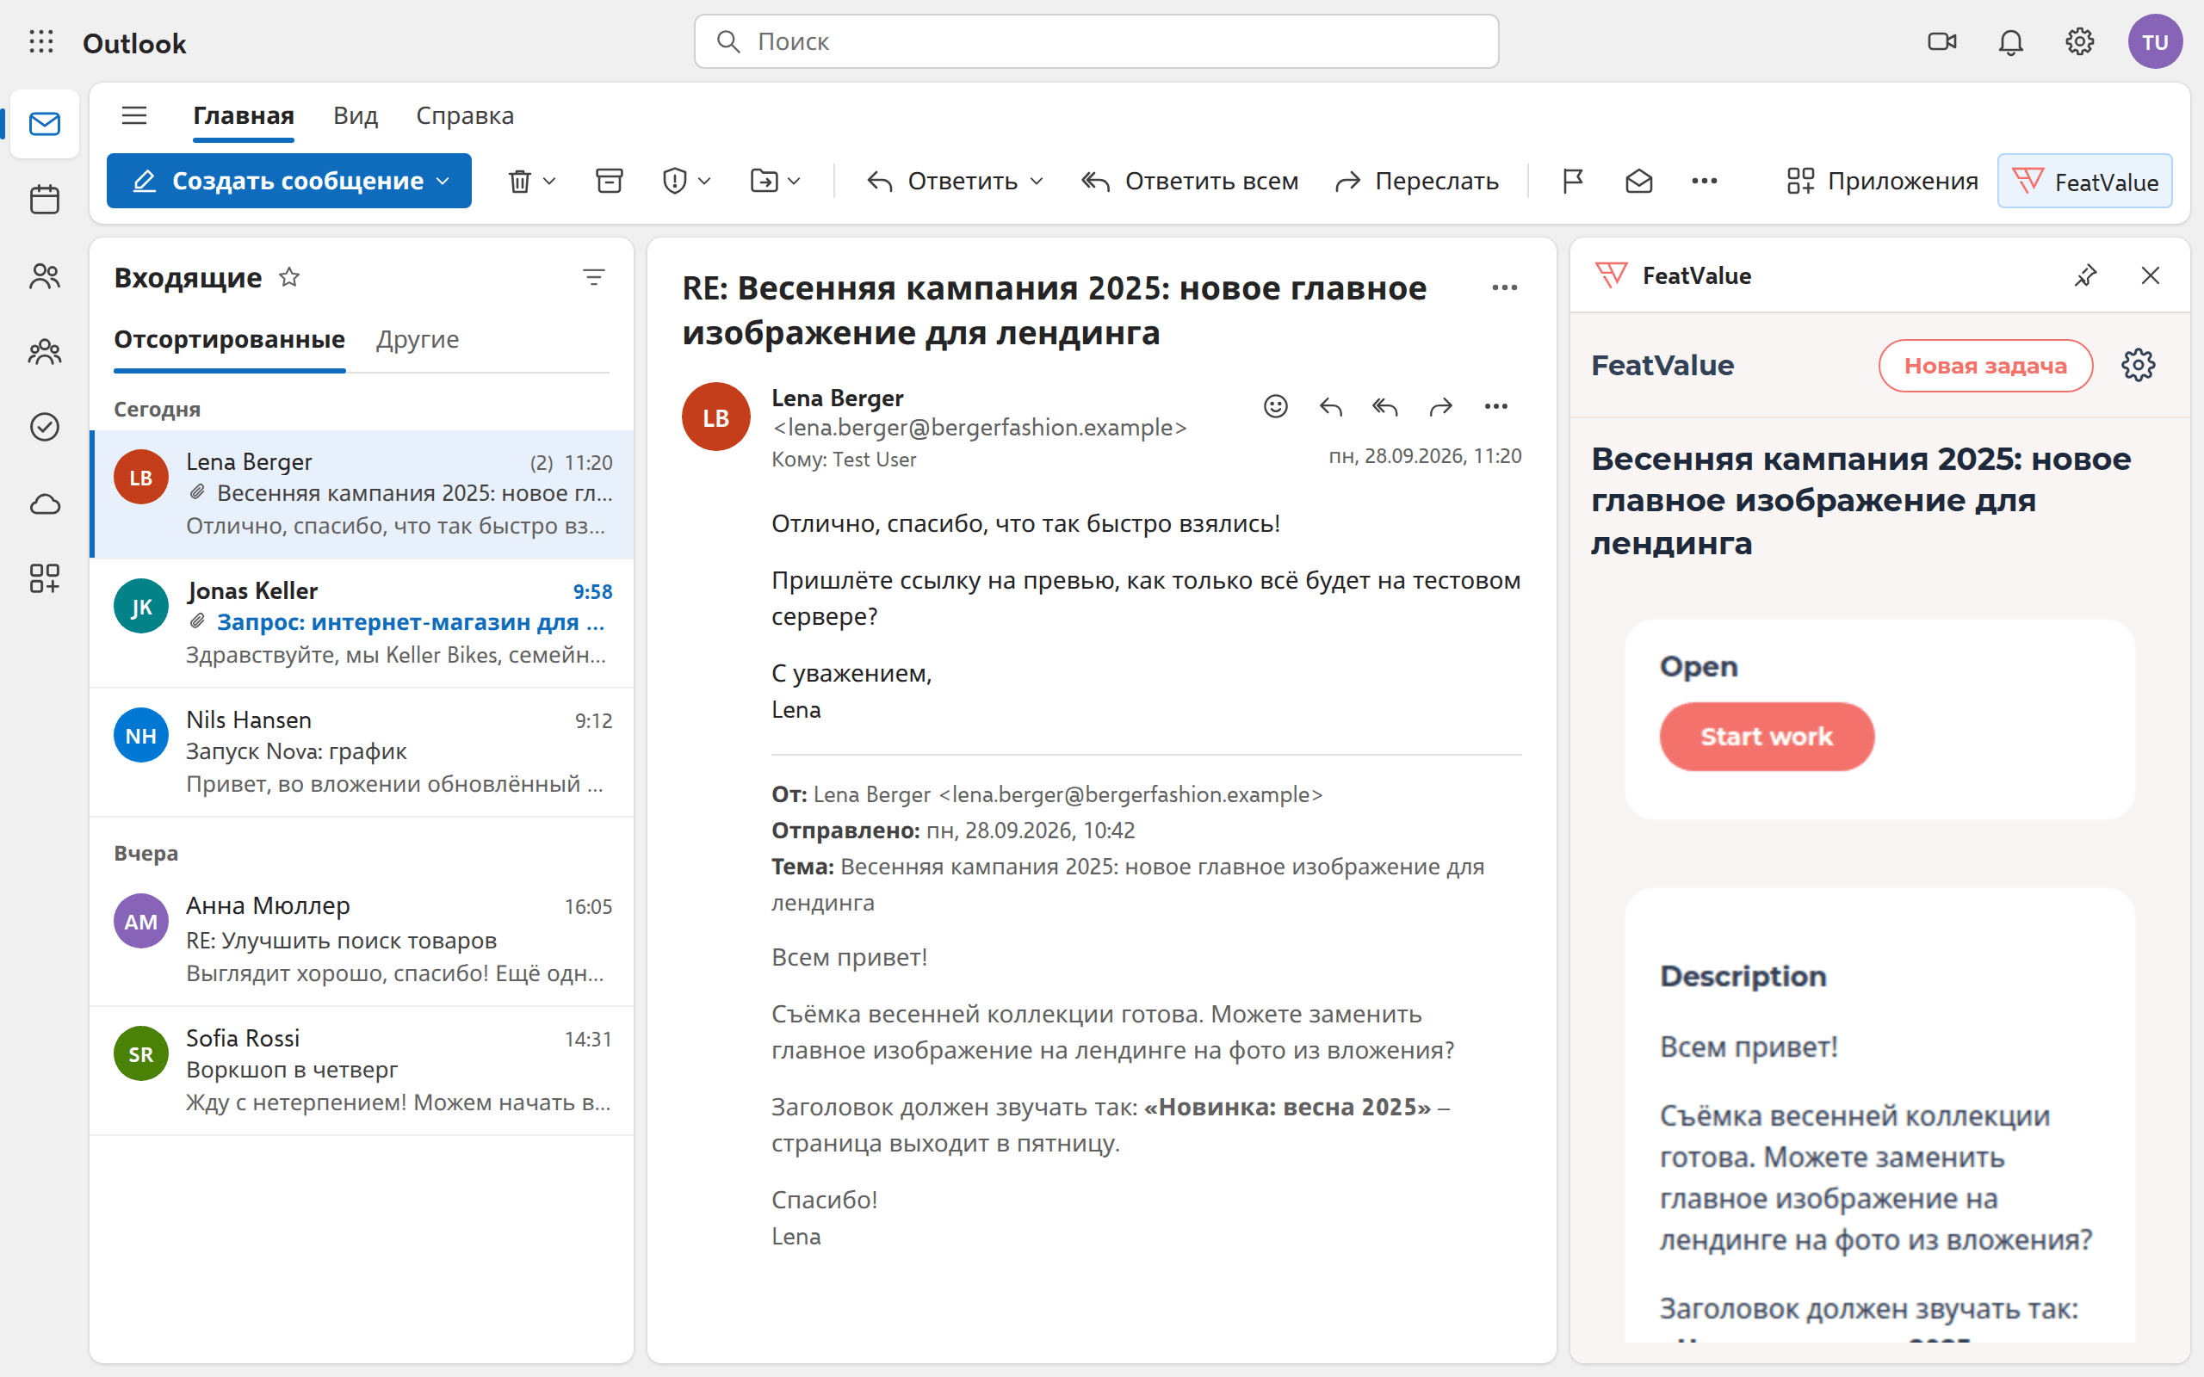
Task: Open more toolbar options ellipsis
Action: pyautogui.click(x=1704, y=182)
